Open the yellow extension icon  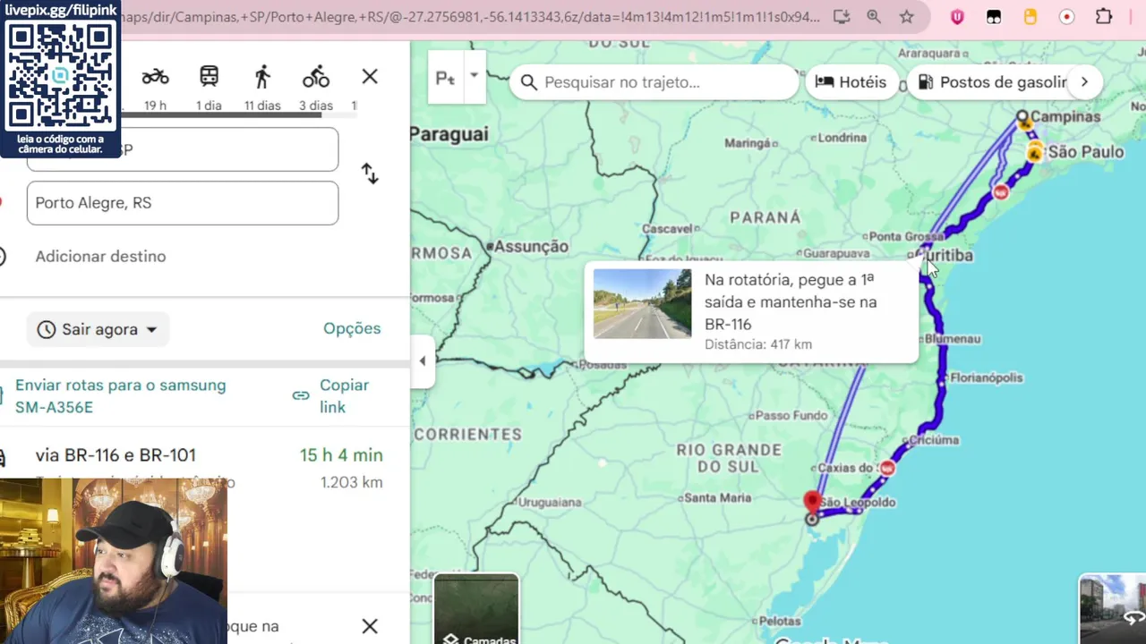1031,17
